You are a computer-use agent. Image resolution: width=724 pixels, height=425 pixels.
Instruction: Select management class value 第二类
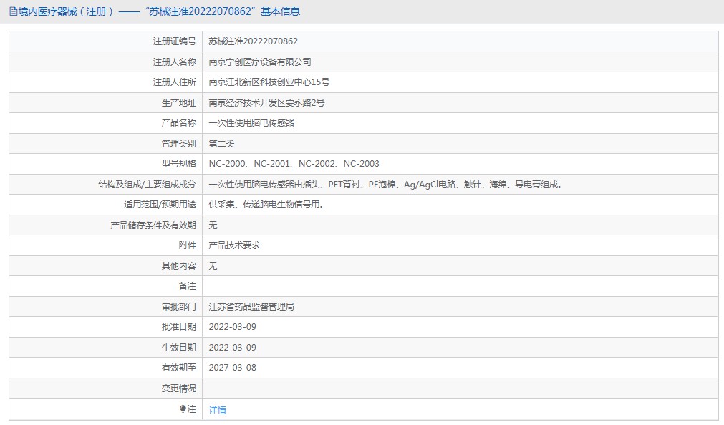click(x=221, y=144)
